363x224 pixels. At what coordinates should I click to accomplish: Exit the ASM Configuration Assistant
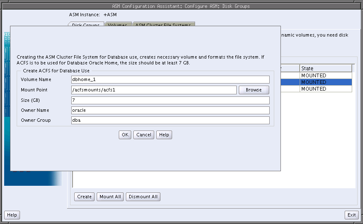pyautogui.click(x=351, y=215)
